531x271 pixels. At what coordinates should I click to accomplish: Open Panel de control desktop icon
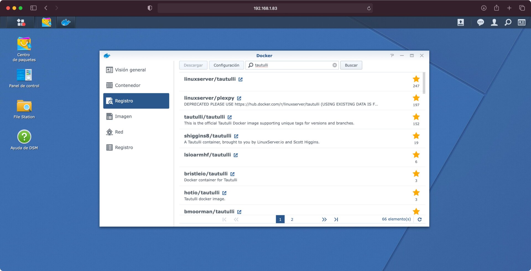pos(24,75)
